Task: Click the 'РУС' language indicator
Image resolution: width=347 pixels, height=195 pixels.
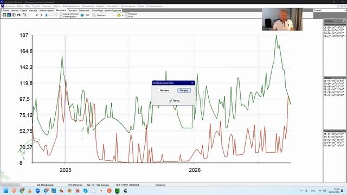Action: click(x=313, y=191)
